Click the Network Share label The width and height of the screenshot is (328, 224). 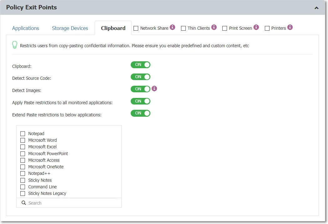(x=154, y=28)
